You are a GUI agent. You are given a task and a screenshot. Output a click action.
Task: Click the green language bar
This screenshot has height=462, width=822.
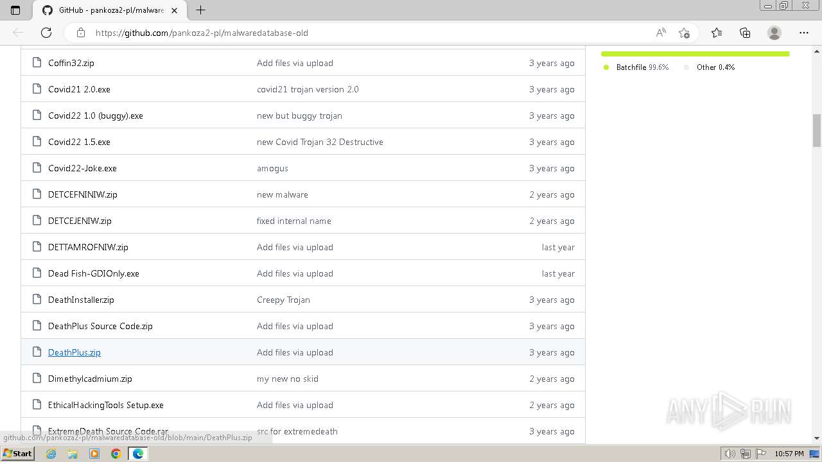[695, 54]
